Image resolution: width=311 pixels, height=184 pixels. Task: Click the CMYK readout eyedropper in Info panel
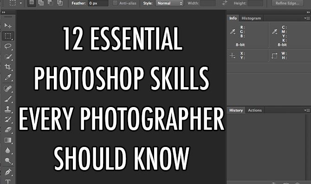click(275, 32)
